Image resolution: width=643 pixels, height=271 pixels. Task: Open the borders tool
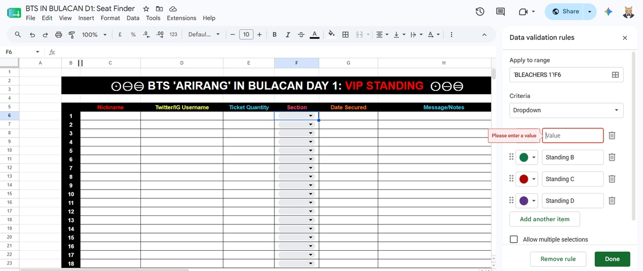(x=346, y=34)
